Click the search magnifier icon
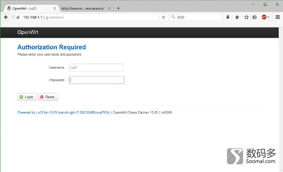This screenshot has height=172, width=283. [173, 17]
